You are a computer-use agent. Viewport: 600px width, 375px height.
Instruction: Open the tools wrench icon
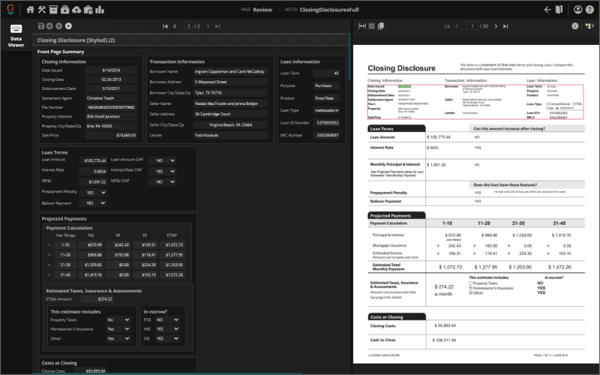(x=42, y=10)
